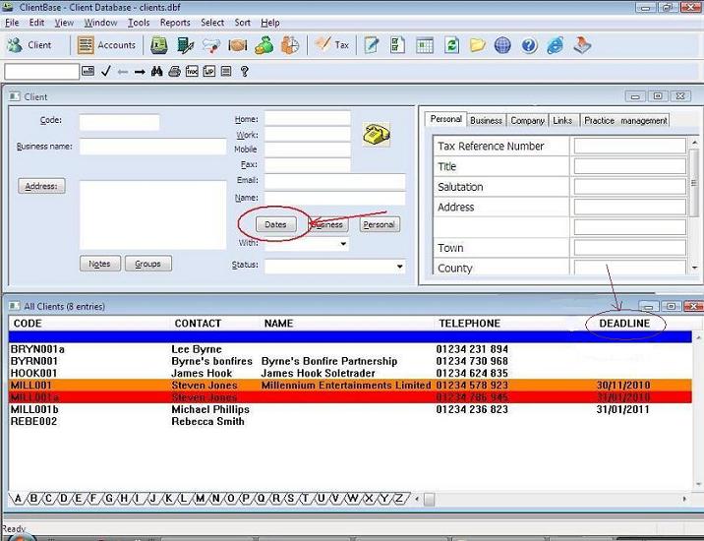This screenshot has height=541, width=704.
Task: Click the boxes with clock icon
Action: [290, 45]
